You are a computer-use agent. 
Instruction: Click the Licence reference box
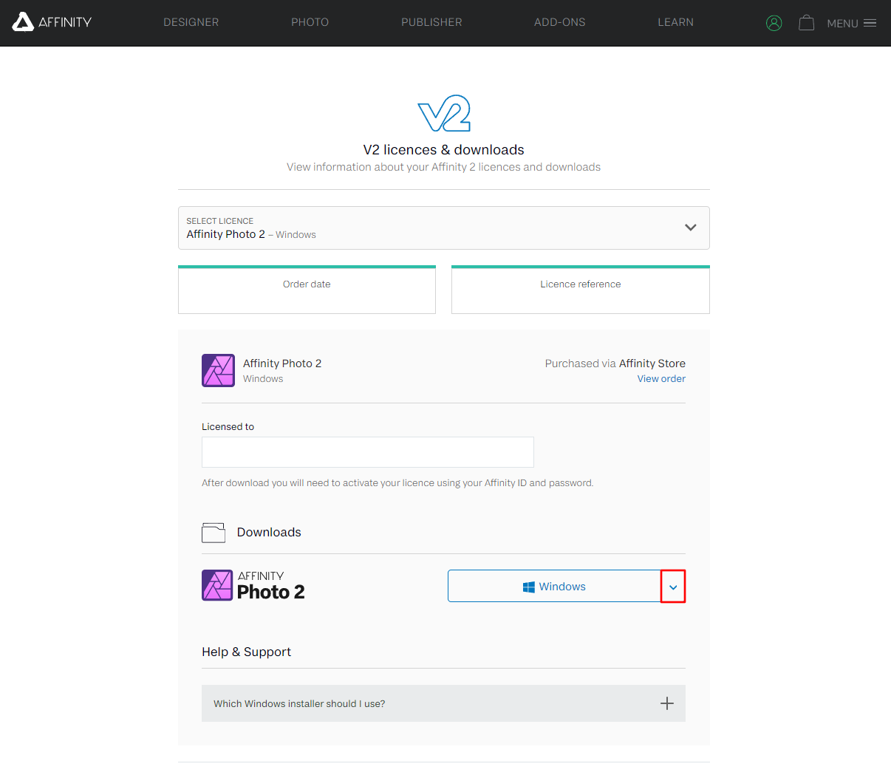point(580,290)
